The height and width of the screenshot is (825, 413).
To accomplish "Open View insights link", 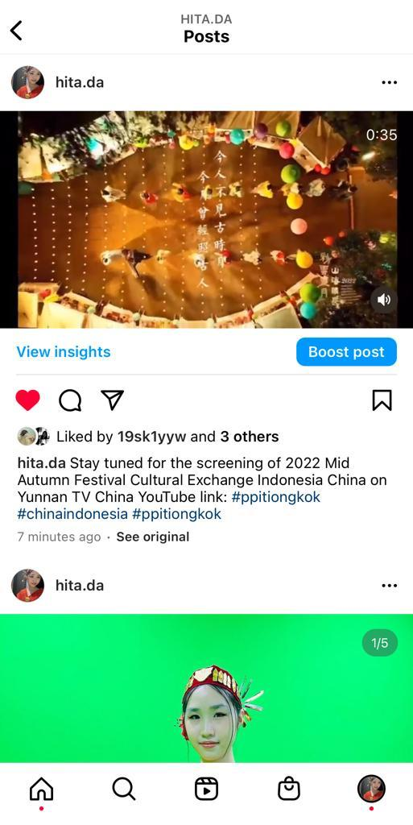I will pos(64,351).
